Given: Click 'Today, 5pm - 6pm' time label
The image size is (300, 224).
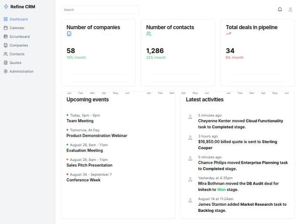Looking at the screenshot, I should click(85, 115).
